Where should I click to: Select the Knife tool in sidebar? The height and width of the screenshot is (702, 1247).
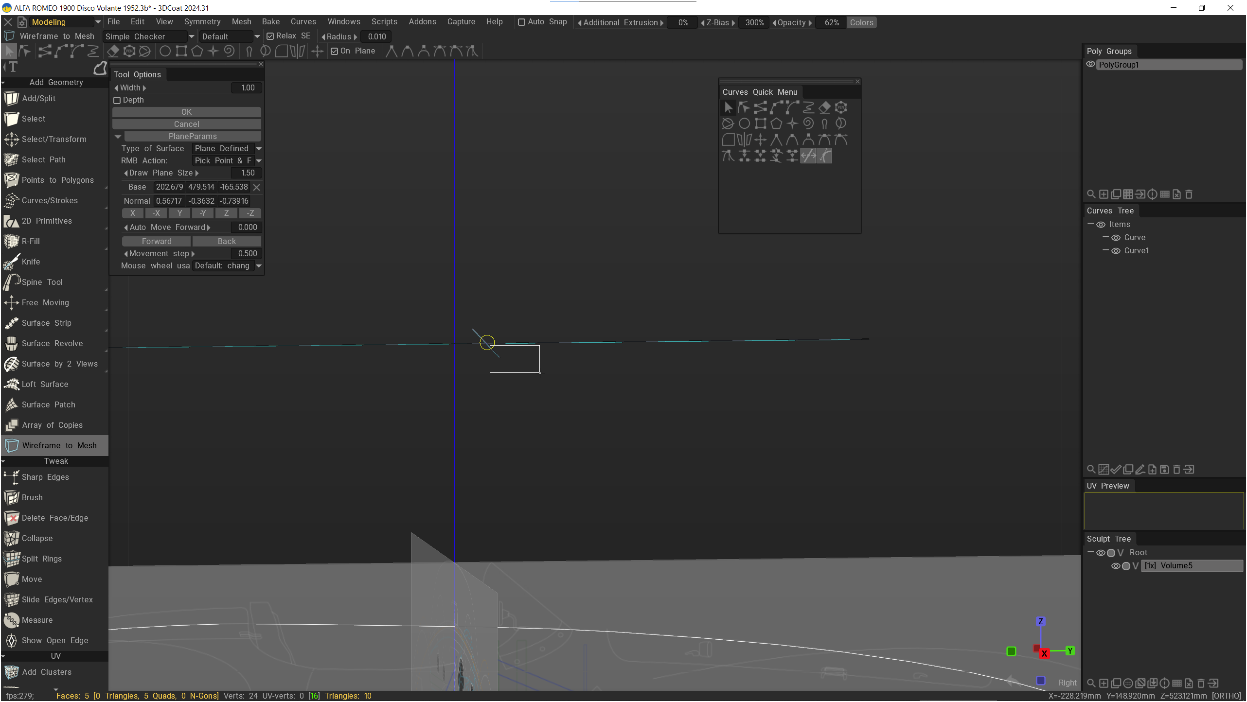tap(31, 262)
